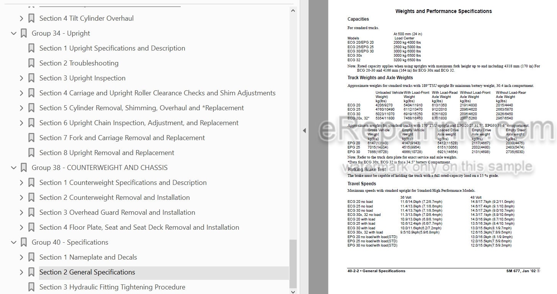Click the 'Travel Speeds' heading in document
This screenshot has width=557, height=294.
(x=362, y=184)
